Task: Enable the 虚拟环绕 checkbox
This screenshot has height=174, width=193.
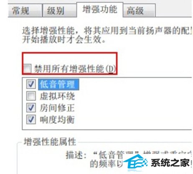Action: tap(31, 96)
